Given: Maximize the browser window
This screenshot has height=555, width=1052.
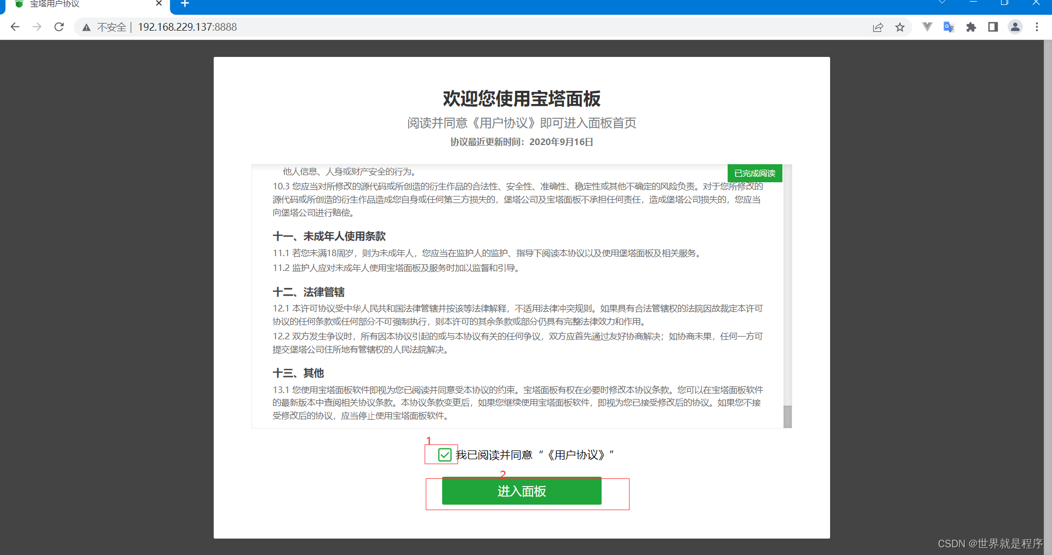Looking at the screenshot, I should 1004,3.
